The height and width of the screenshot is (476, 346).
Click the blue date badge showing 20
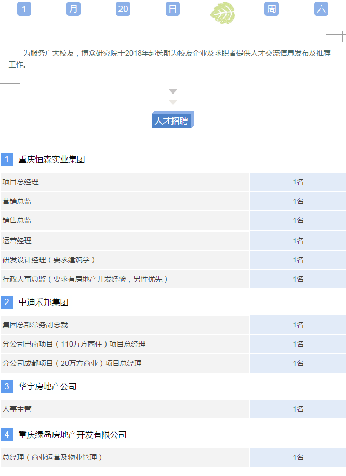pos(123,9)
